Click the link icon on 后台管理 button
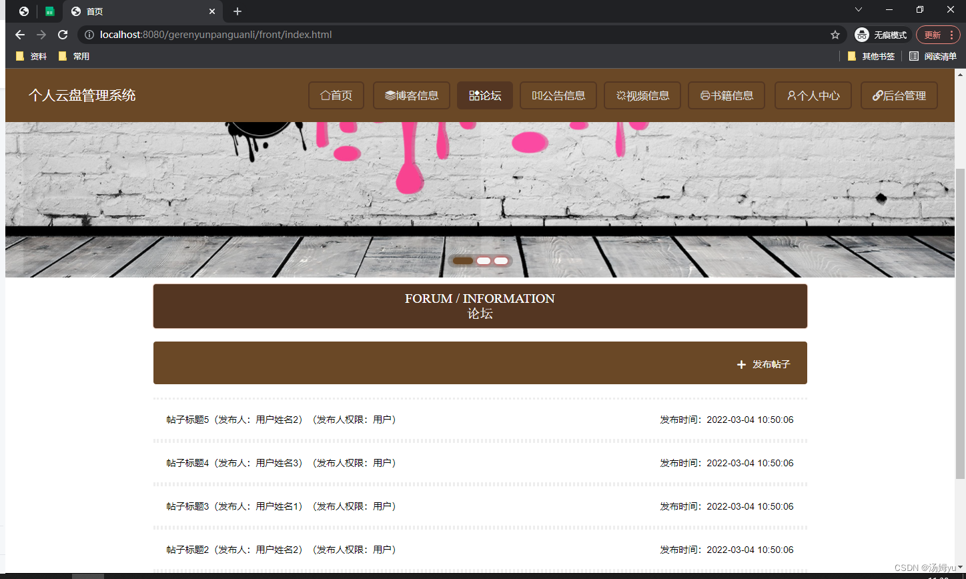Screen dimensions: 966x579 [877, 95]
